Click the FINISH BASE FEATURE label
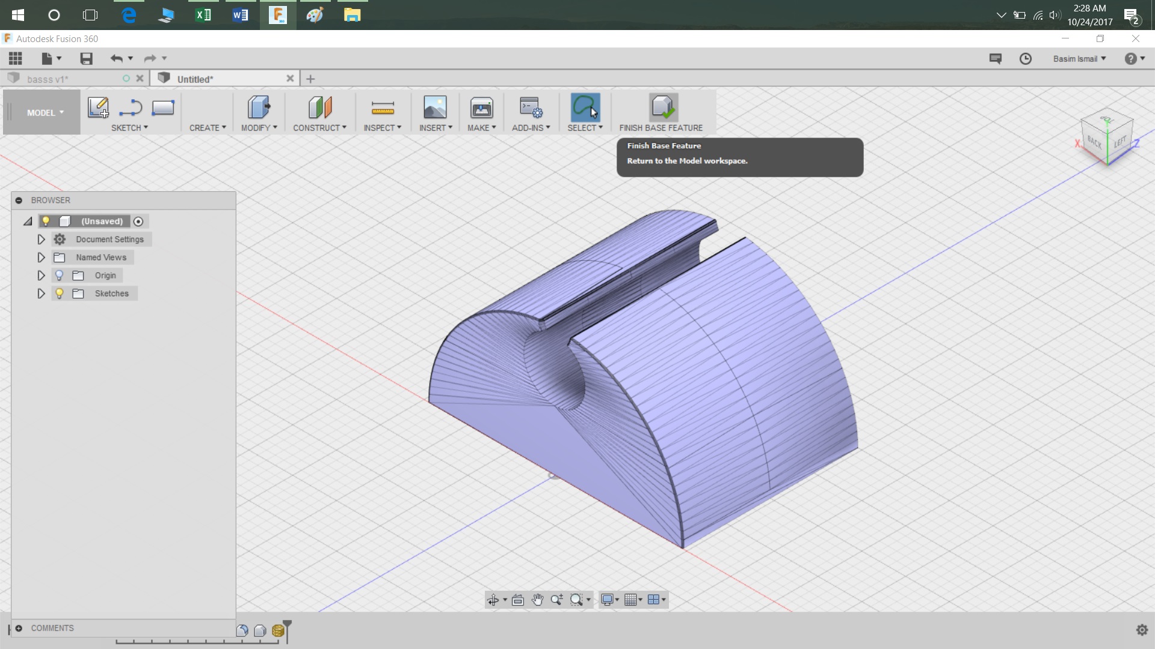Image resolution: width=1155 pixels, height=649 pixels. click(x=661, y=128)
